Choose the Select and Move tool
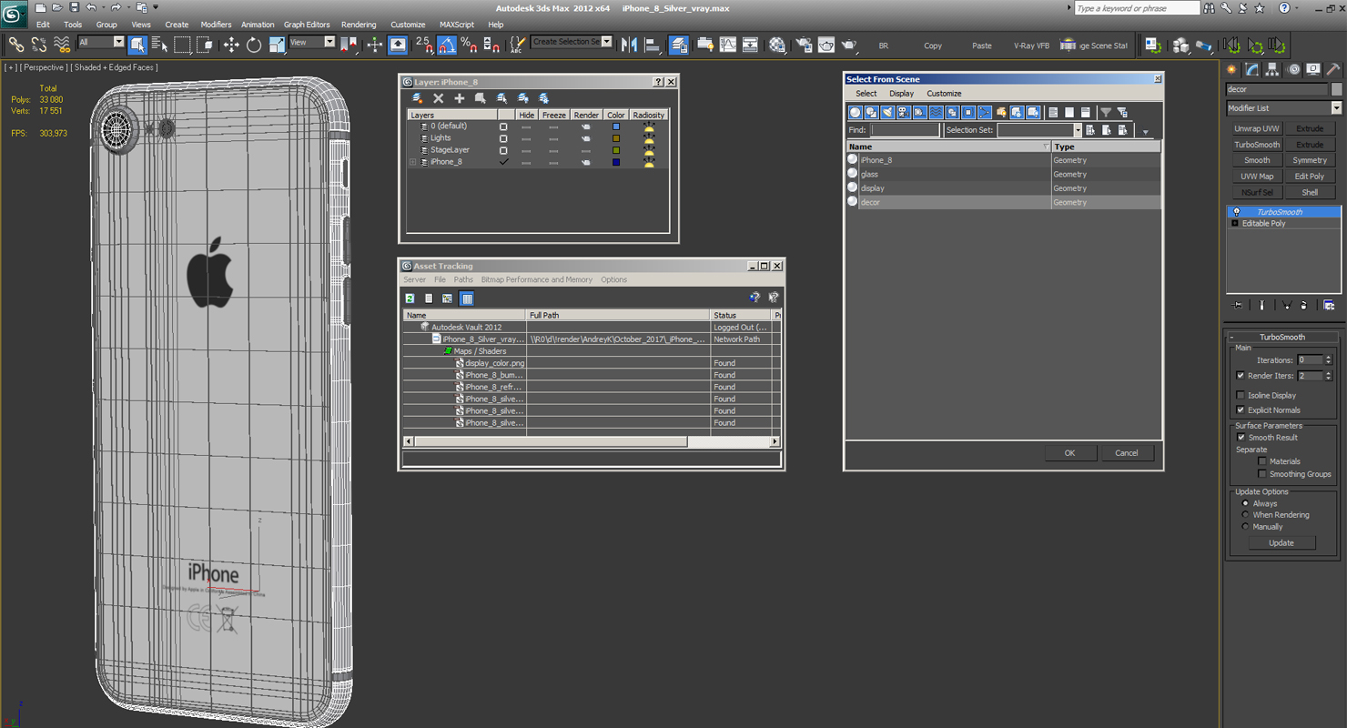Screen dimensions: 1347x728 (231, 44)
